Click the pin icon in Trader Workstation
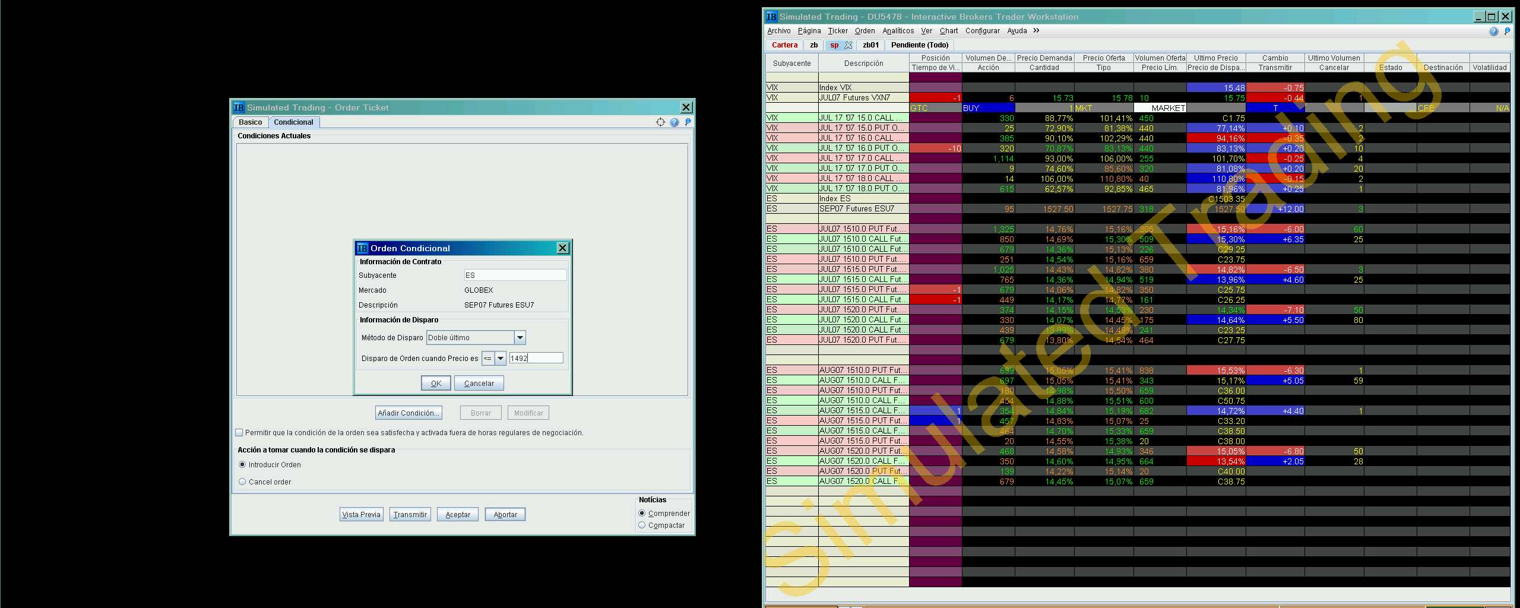Screen dimensions: 1520x608 [x=1507, y=31]
